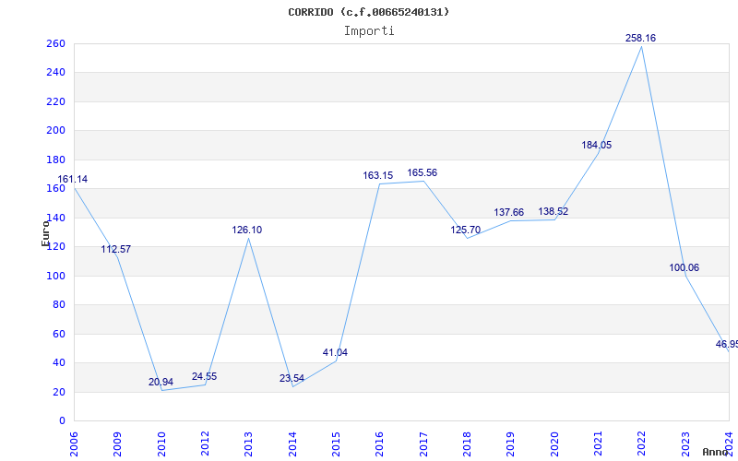The height and width of the screenshot is (461, 738).
Task: Click the x-axis year 2014
Action: [x=292, y=444]
